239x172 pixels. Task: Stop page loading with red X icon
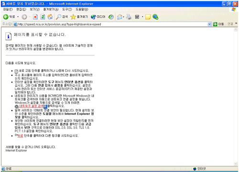(x=35, y=17)
